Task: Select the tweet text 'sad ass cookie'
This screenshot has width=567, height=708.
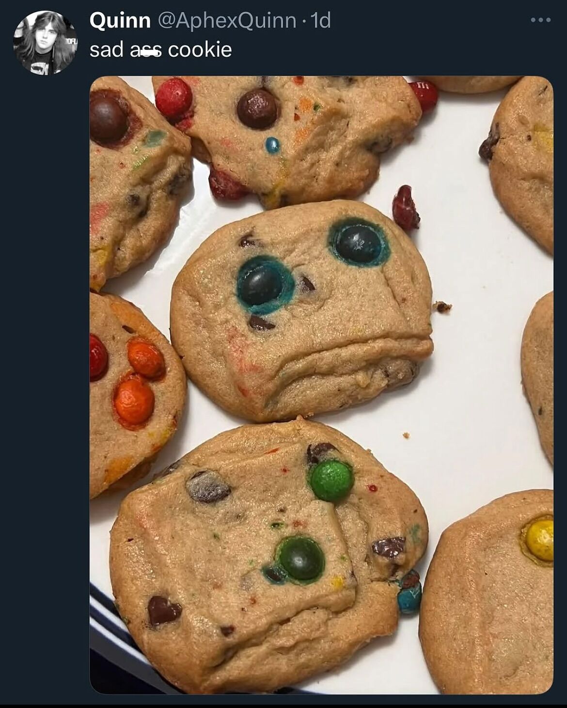Action: pos(160,49)
